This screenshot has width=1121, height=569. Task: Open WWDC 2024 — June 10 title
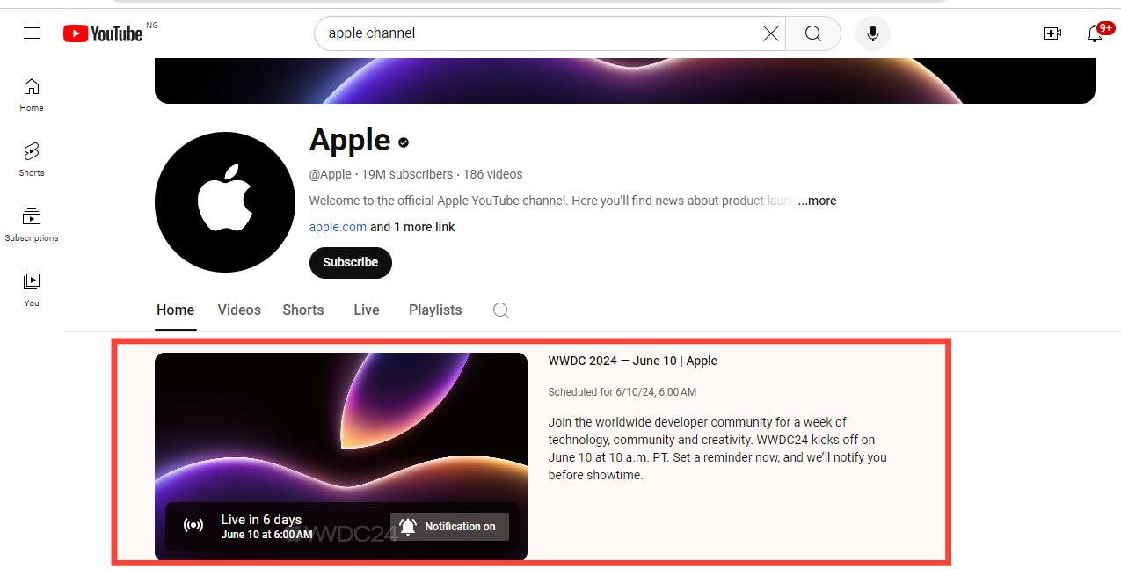click(x=633, y=361)
